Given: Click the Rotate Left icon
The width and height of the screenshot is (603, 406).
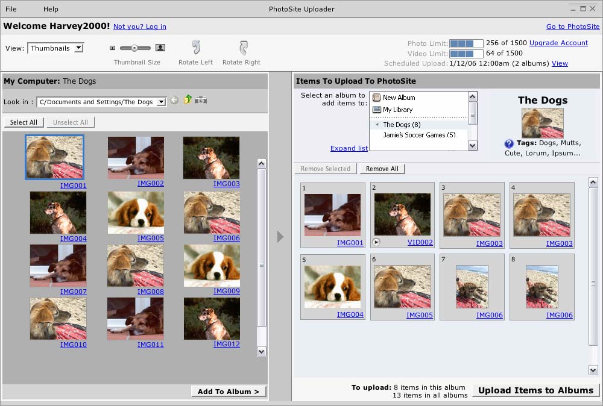Looking at the screenshot, I should (196, 47).
